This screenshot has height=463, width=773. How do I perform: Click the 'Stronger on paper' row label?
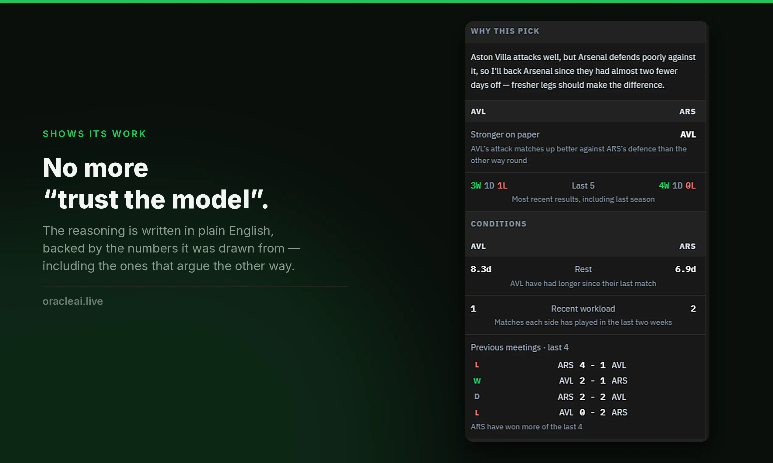(x=505, y=134)
